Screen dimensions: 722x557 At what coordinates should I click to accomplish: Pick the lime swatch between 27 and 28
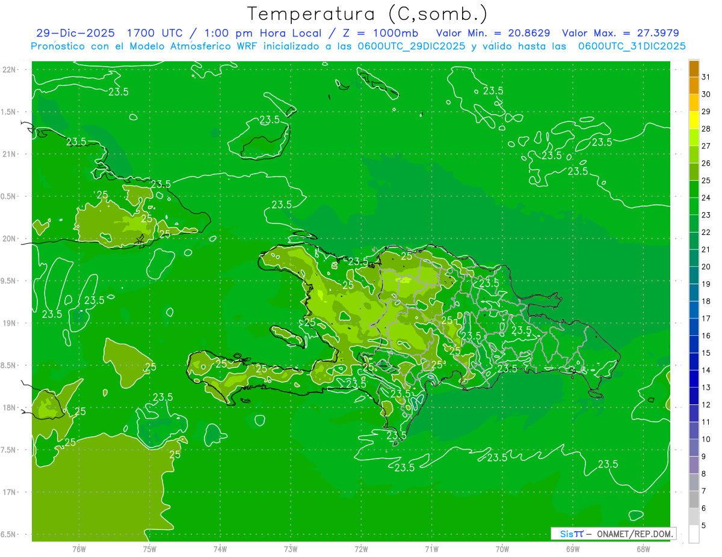coord(694,138)
